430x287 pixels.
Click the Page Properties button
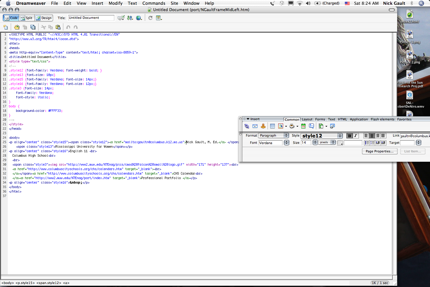tap(380, 151)
